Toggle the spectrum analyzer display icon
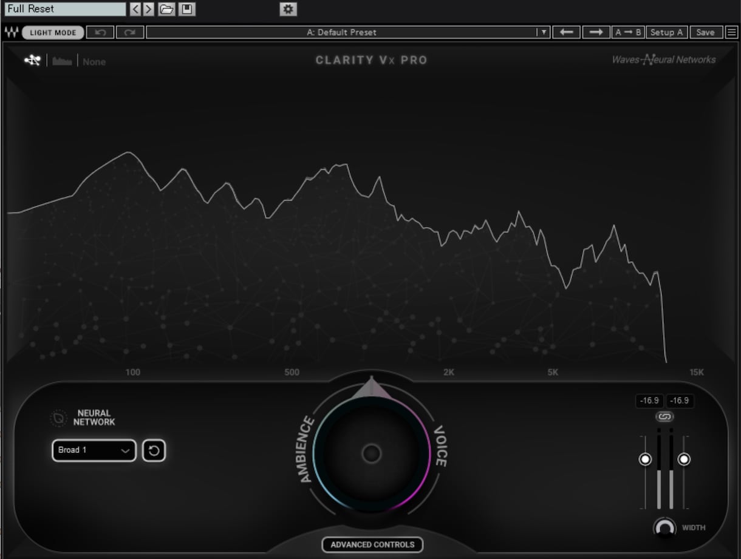The image size is (741, 559). (x=63, y=61)
